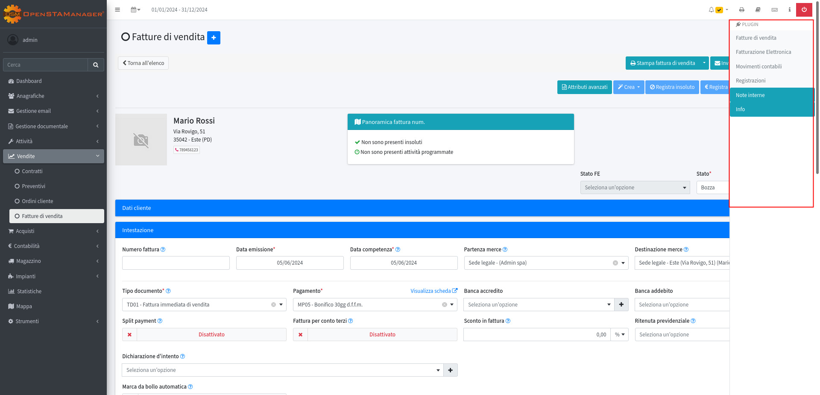This screenshot has height=395, width=820.
Task: Open the calendar date range icon
Action: [135, 10]
